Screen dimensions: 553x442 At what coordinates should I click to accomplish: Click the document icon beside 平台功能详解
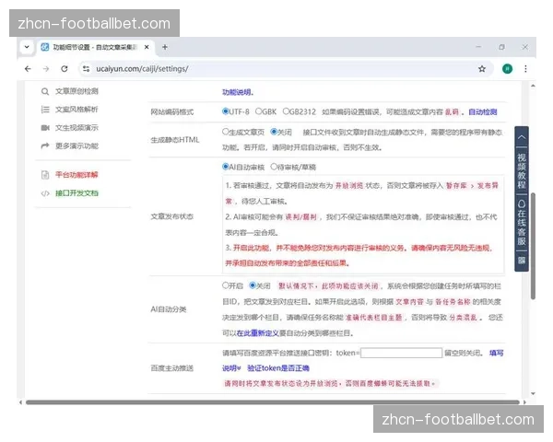click(x=45, y=175)
